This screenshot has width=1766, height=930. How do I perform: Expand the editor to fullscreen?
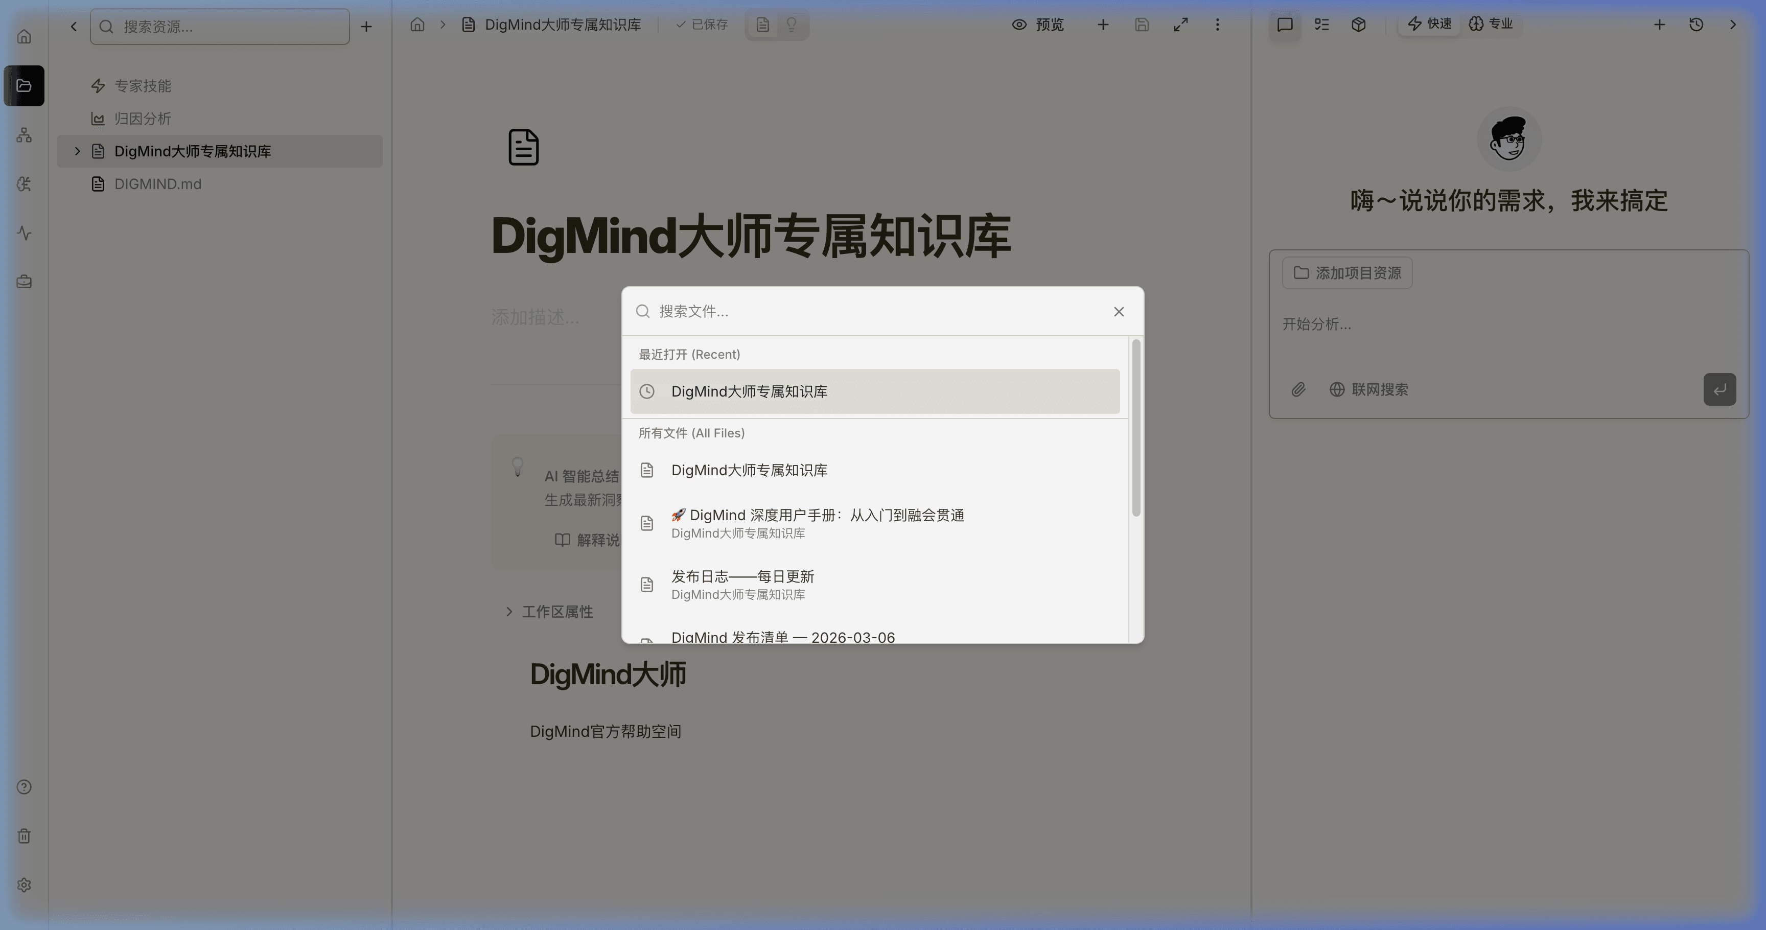click(x=1180, y=25)
